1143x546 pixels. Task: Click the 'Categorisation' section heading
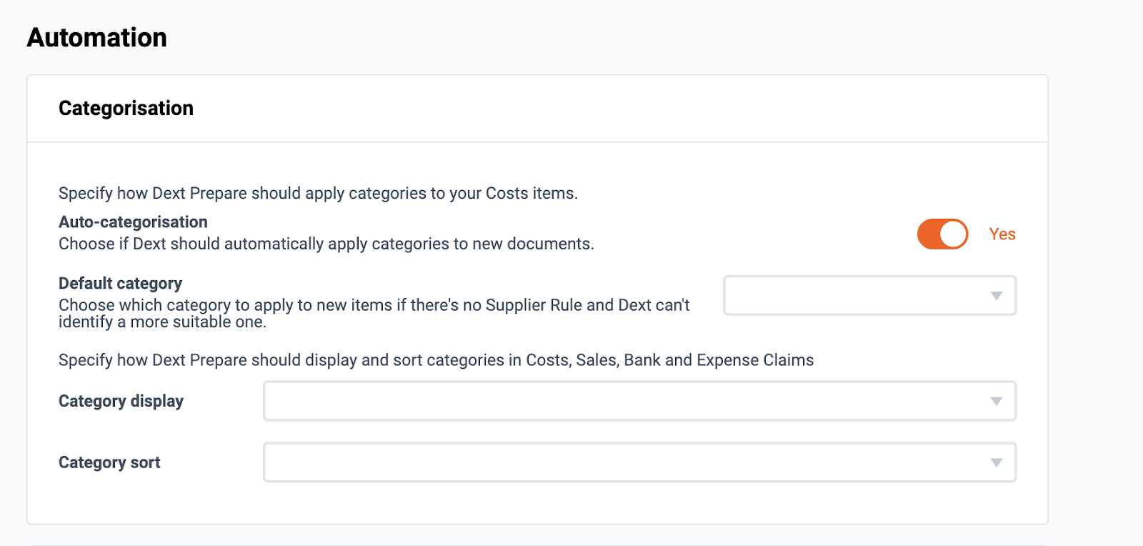pos(126,108)
